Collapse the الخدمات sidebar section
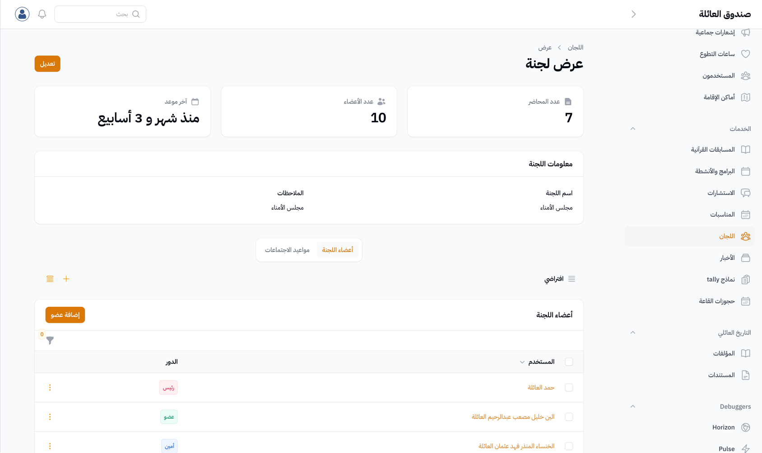The width and height of the screenshot is (762, 453). click(x=632, y=129)
